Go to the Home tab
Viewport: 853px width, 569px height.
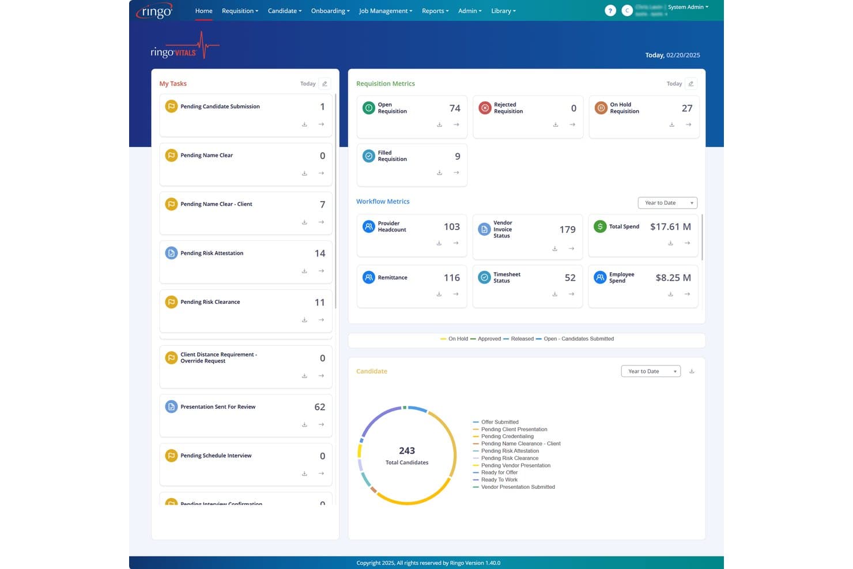204,11
